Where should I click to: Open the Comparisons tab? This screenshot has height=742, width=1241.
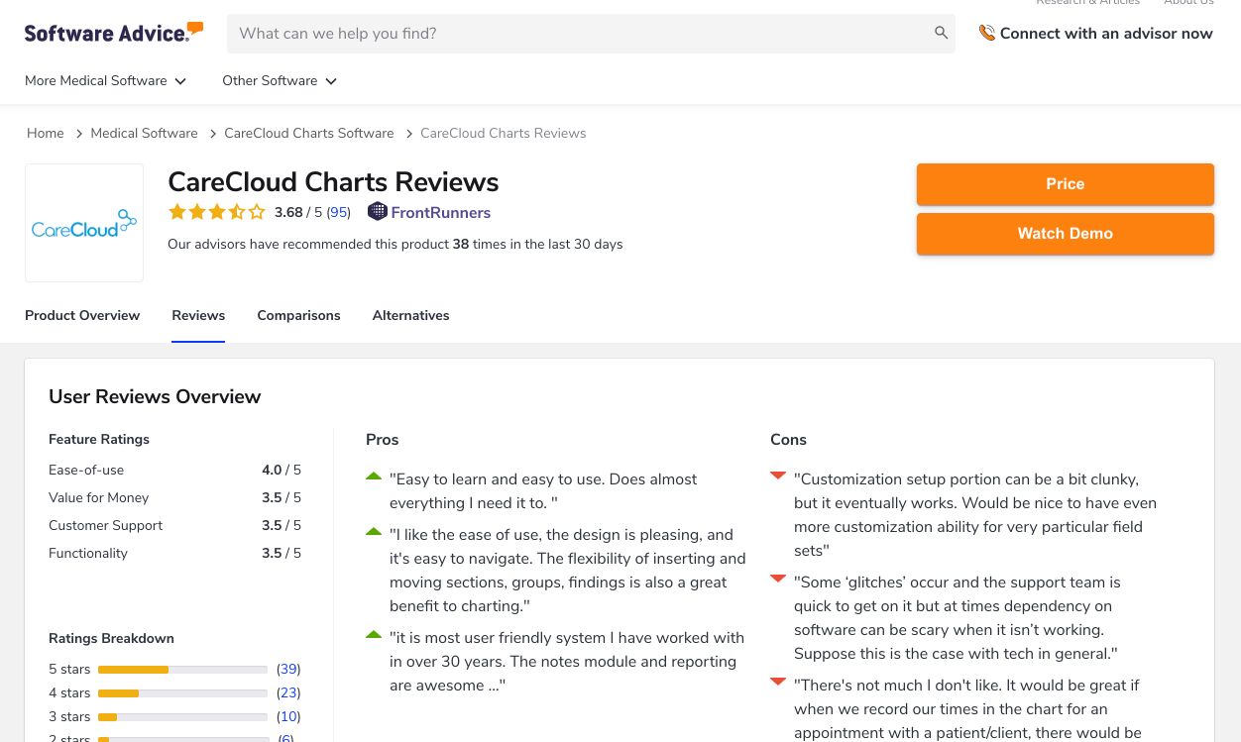[298, 316]
